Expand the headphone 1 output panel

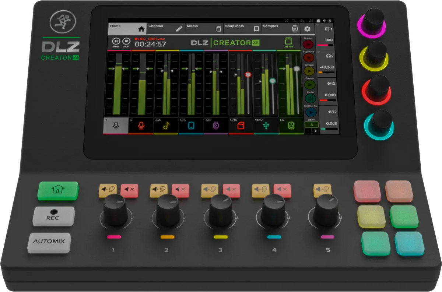coord(328,29)
